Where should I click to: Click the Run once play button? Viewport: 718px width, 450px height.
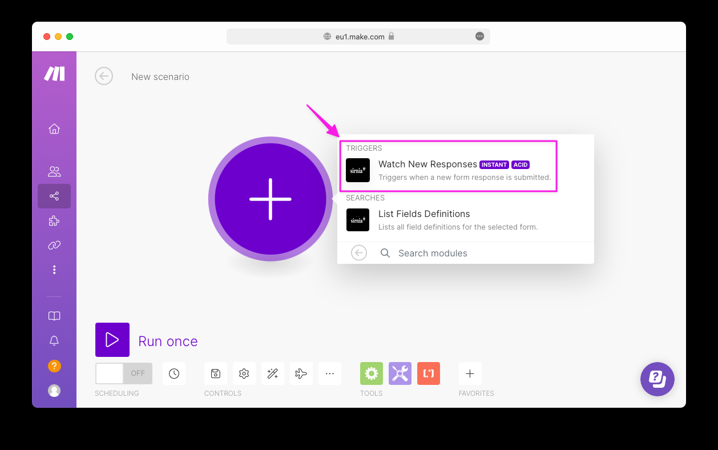[112, 340]
